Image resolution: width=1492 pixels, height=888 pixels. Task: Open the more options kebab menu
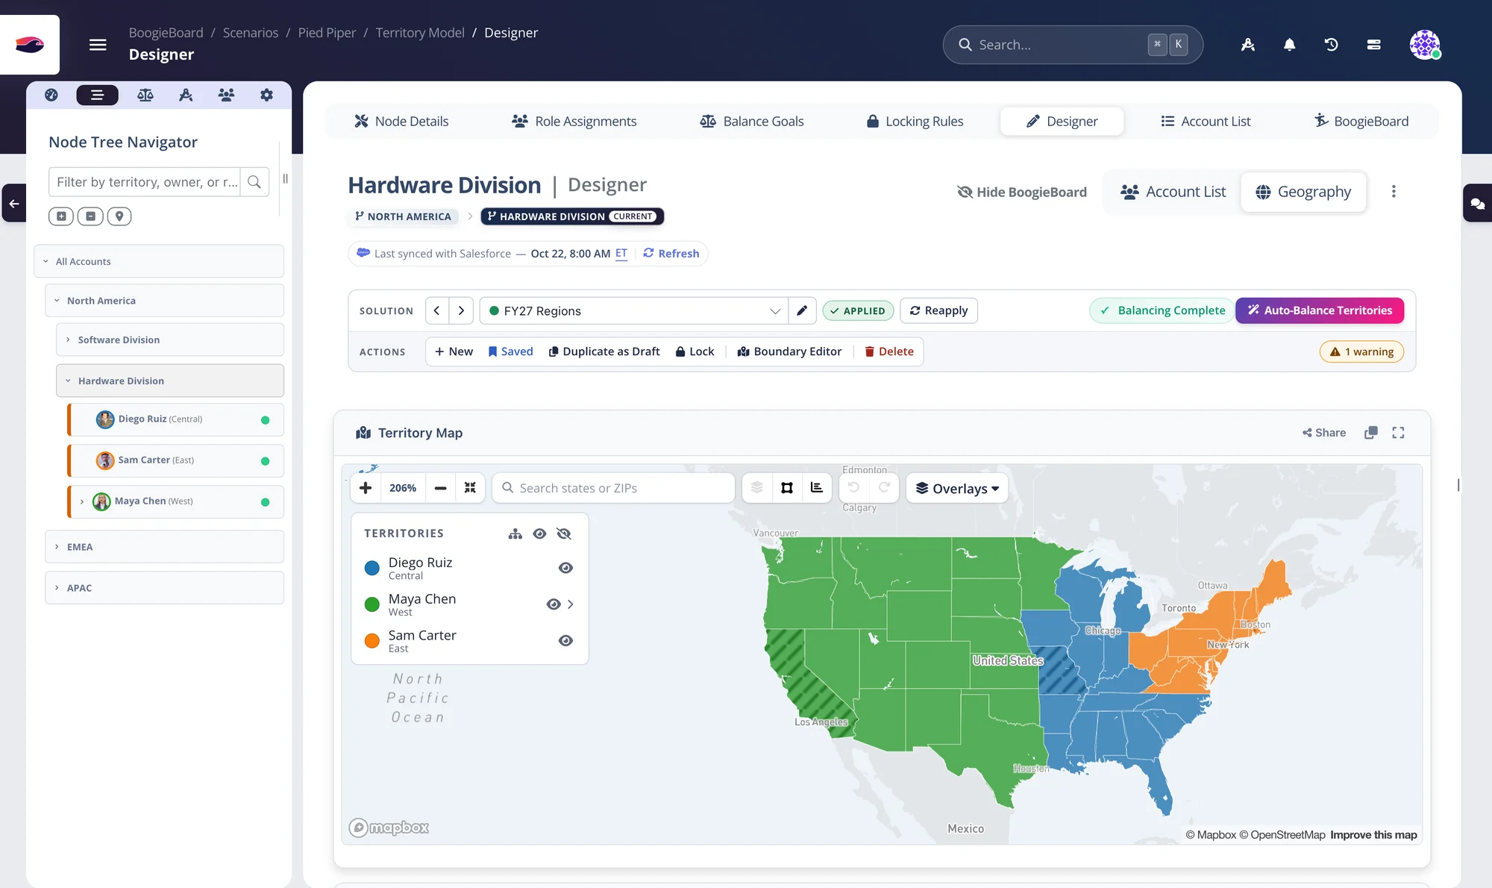pos(1394,192)
